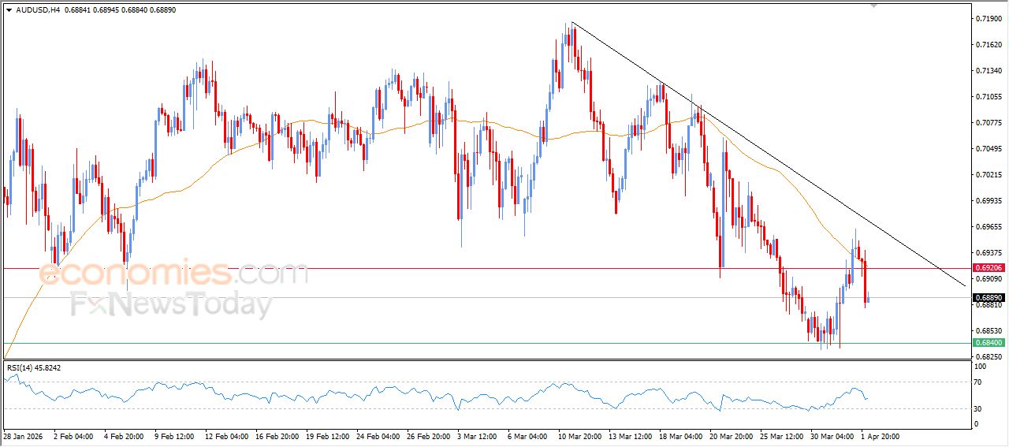Click the 10 Mar 20:00 time label
This screenshot has height=447, width=1009.
pos(579,435)
